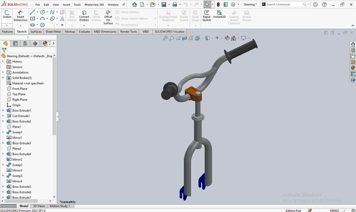This screenshot has width=356, height=212.
Task: Open the File menu
Action: (38, 4)
